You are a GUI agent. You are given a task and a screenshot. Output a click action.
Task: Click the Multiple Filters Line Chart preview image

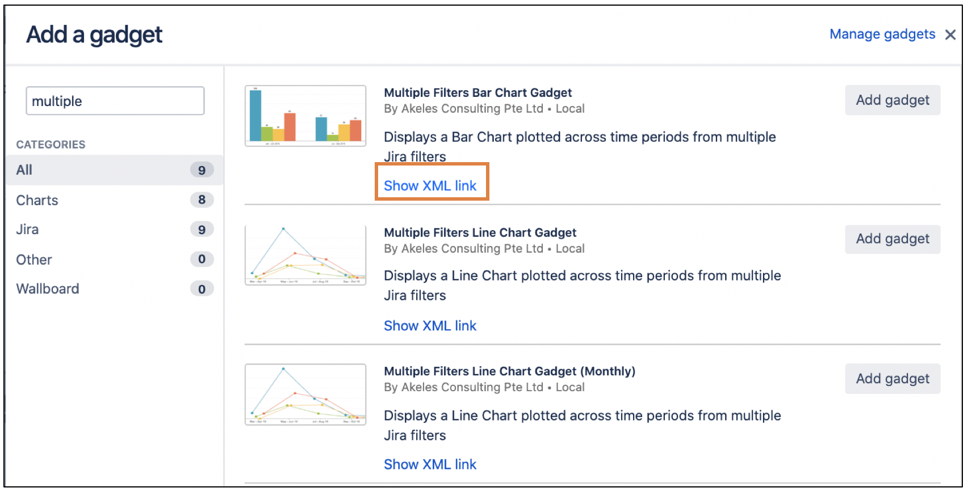point(305,255)
